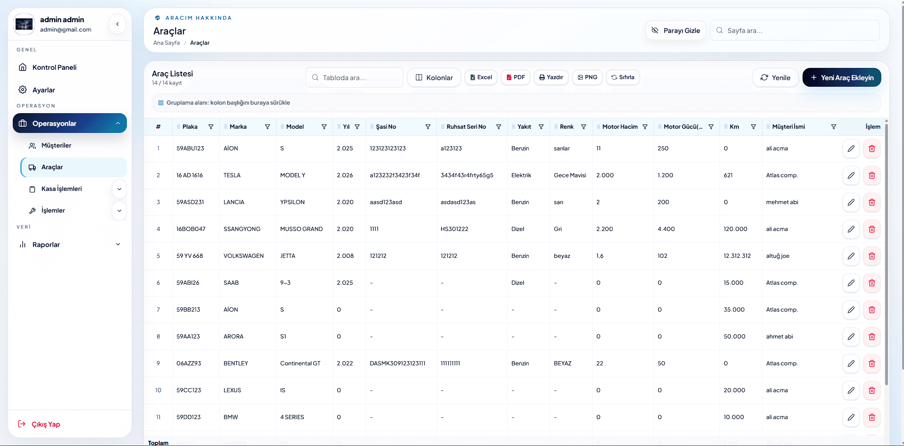The height and width of the screenshot is (446, 904).
Task: Click the Tabloda ara search field
Action: click(354, 77)
